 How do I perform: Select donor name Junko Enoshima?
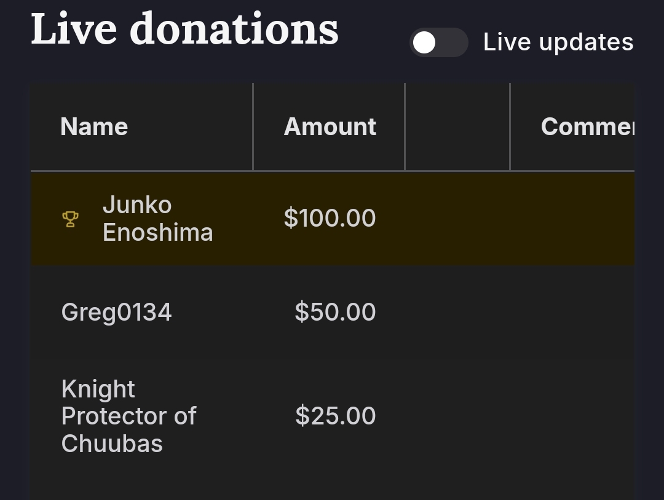click(157, 219)
